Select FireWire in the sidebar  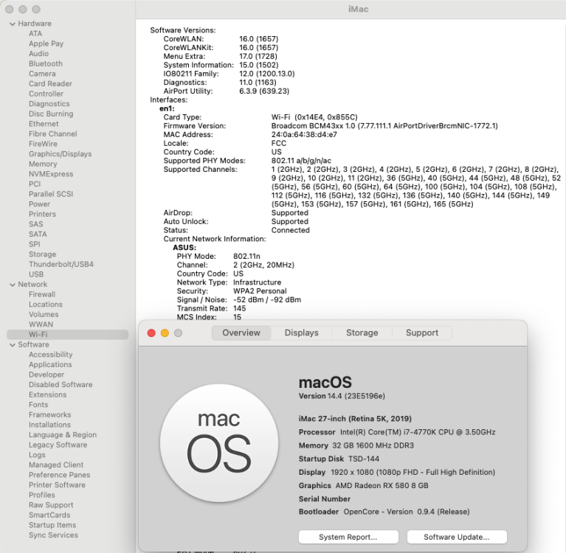coord(43,144)
